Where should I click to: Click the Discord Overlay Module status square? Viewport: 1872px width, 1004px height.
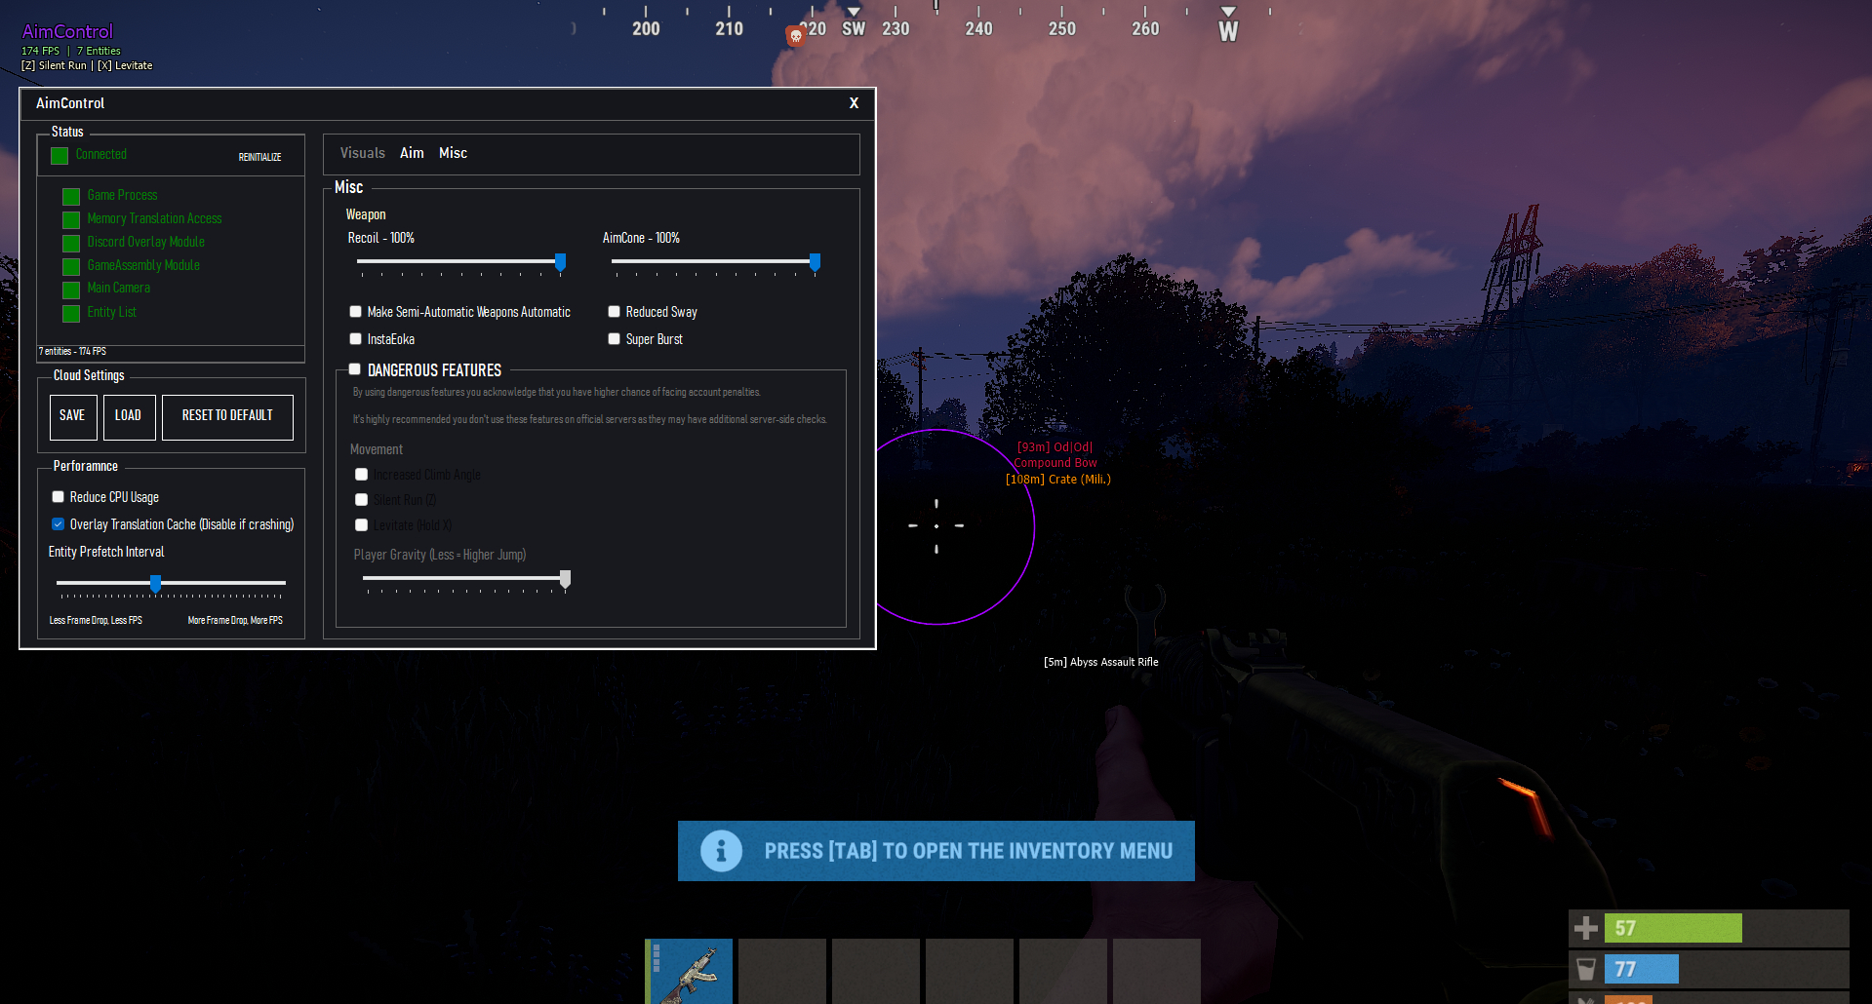point(71,244)
